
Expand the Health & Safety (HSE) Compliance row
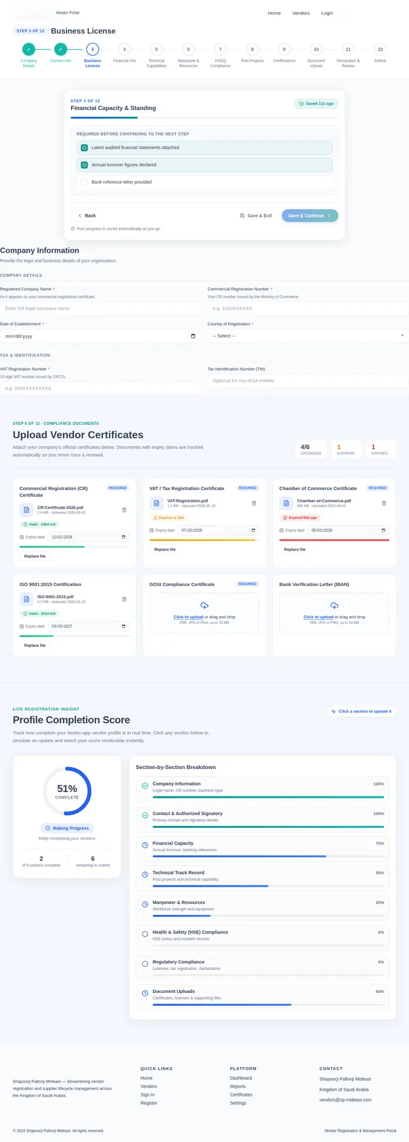click(x=262, y=939)
